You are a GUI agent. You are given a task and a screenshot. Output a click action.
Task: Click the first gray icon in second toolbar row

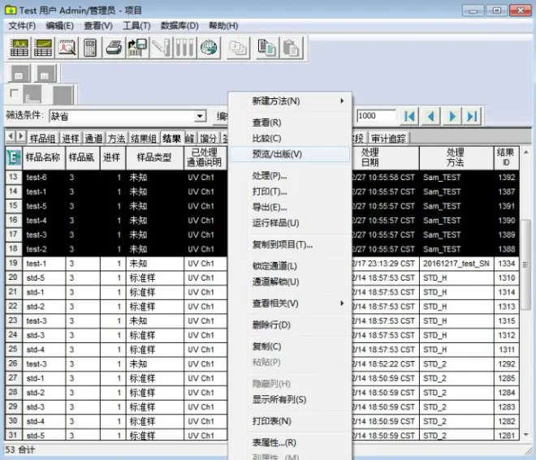19,73
